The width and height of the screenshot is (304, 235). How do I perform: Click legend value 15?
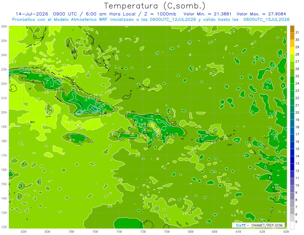(297, 149)
